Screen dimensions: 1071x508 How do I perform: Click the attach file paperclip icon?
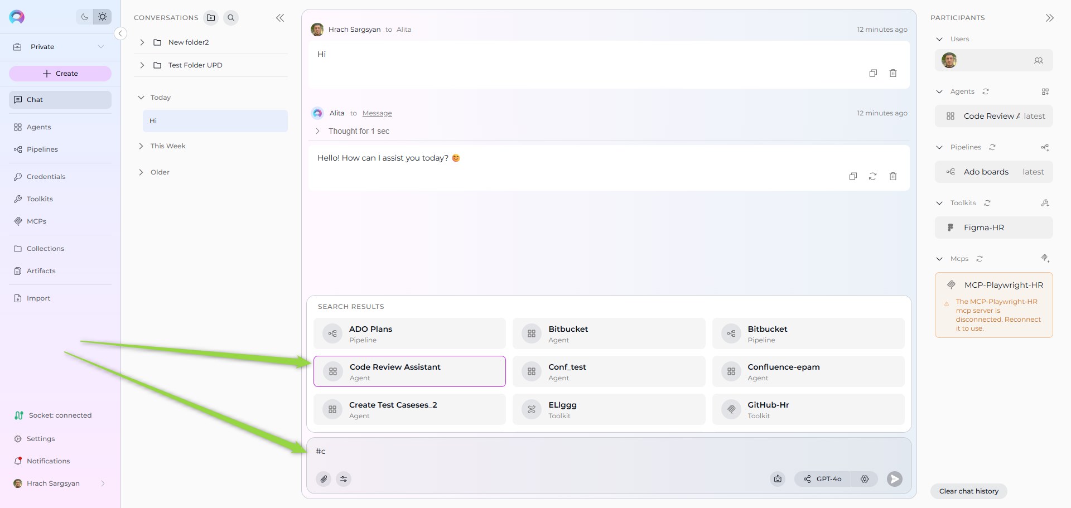324,479
